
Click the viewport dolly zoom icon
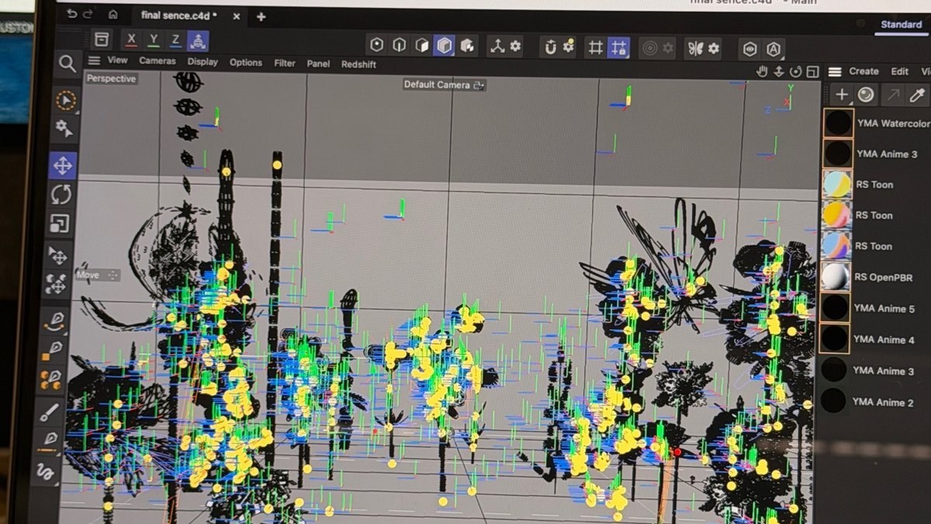coord(779,71)
